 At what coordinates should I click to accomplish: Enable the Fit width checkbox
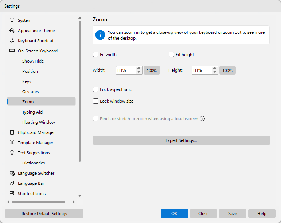point(96,54)
